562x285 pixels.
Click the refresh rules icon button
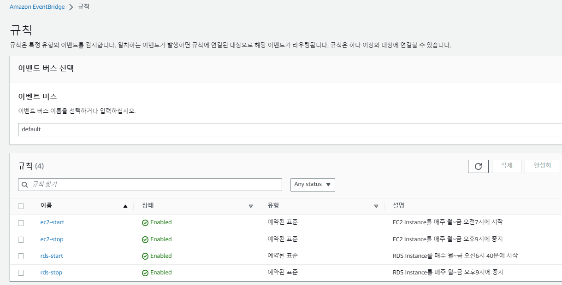tap(478, 166)
